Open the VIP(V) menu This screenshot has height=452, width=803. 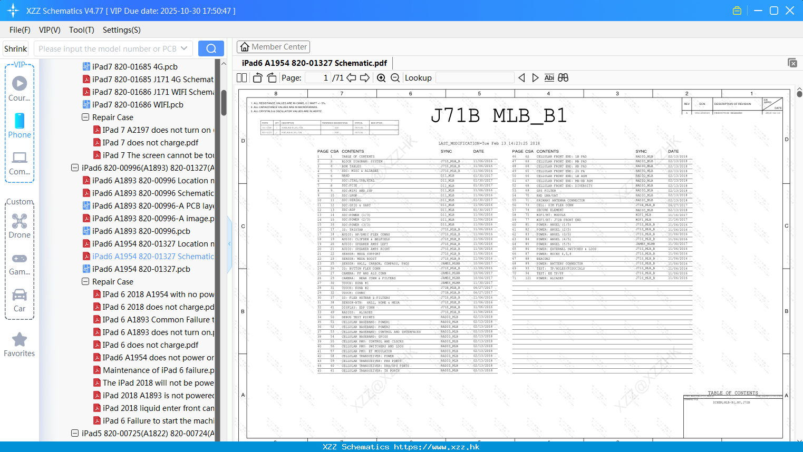pyautogui.click(x=50, y=30)
